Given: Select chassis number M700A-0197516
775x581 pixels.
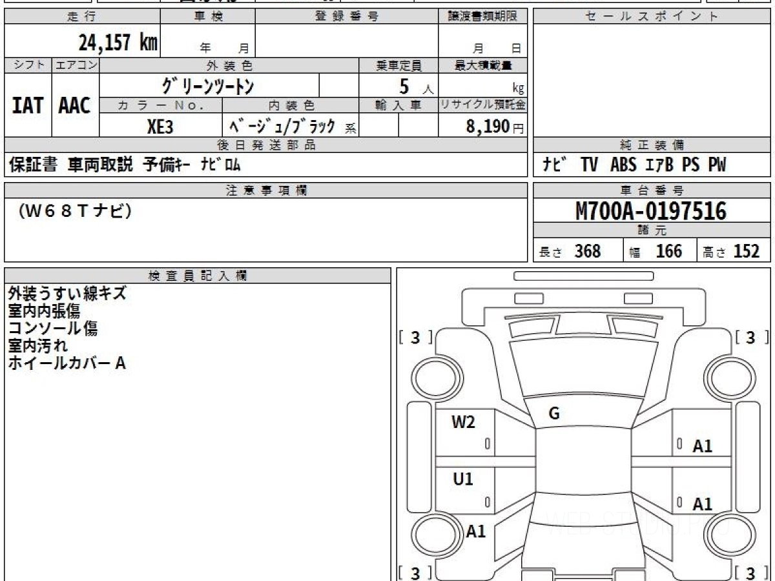Looking at the screenshot, I should point(651,211).
